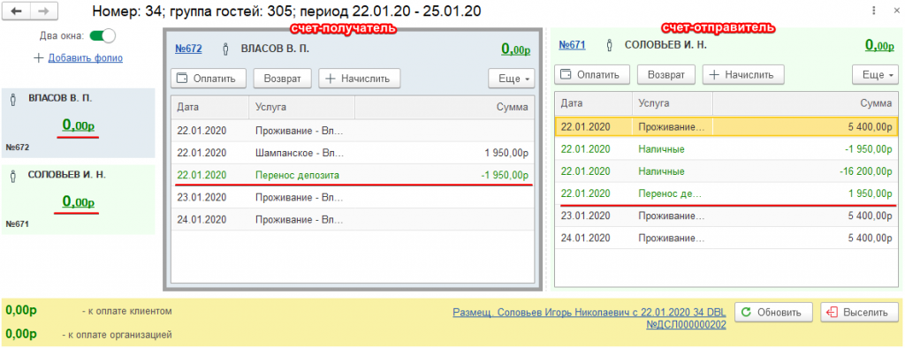This screenshot has height=348, width=905.
Task: Click Возврат in the Власов folio
Action: pyautogui.click(x=281, y=79)
